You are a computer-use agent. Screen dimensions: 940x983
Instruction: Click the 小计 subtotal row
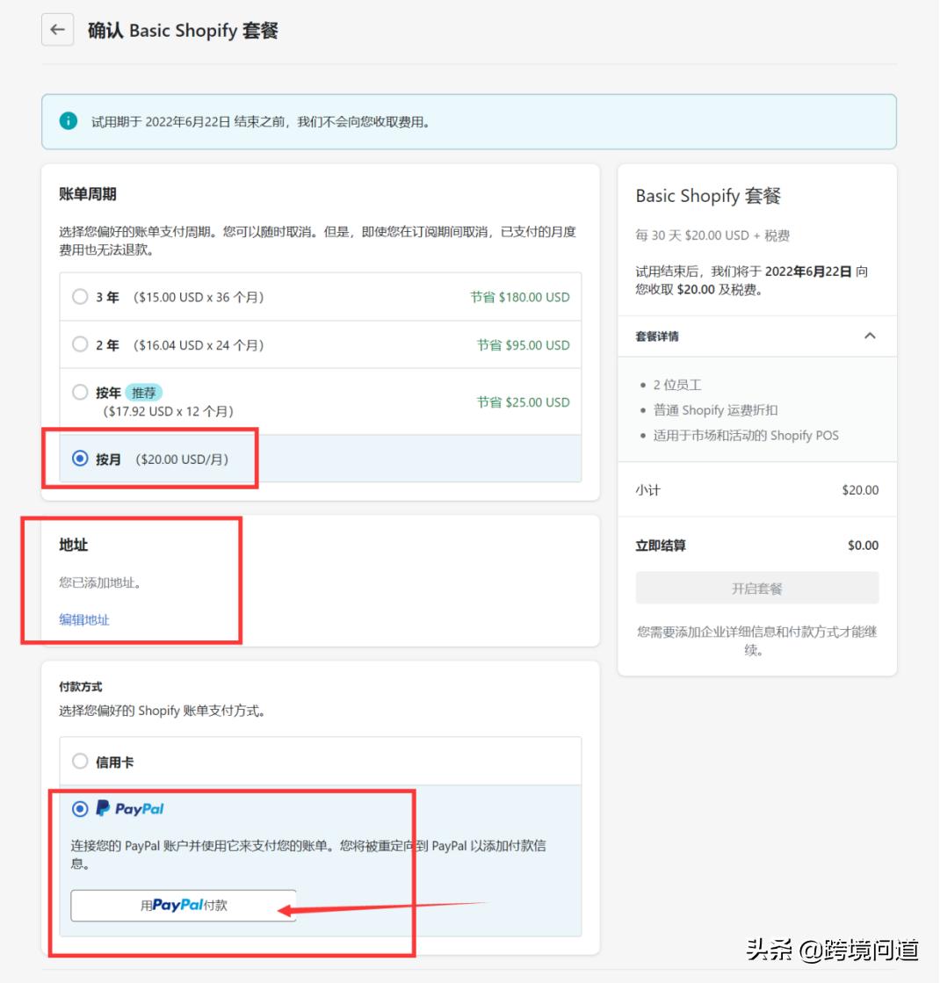click(x=756, y=490)
